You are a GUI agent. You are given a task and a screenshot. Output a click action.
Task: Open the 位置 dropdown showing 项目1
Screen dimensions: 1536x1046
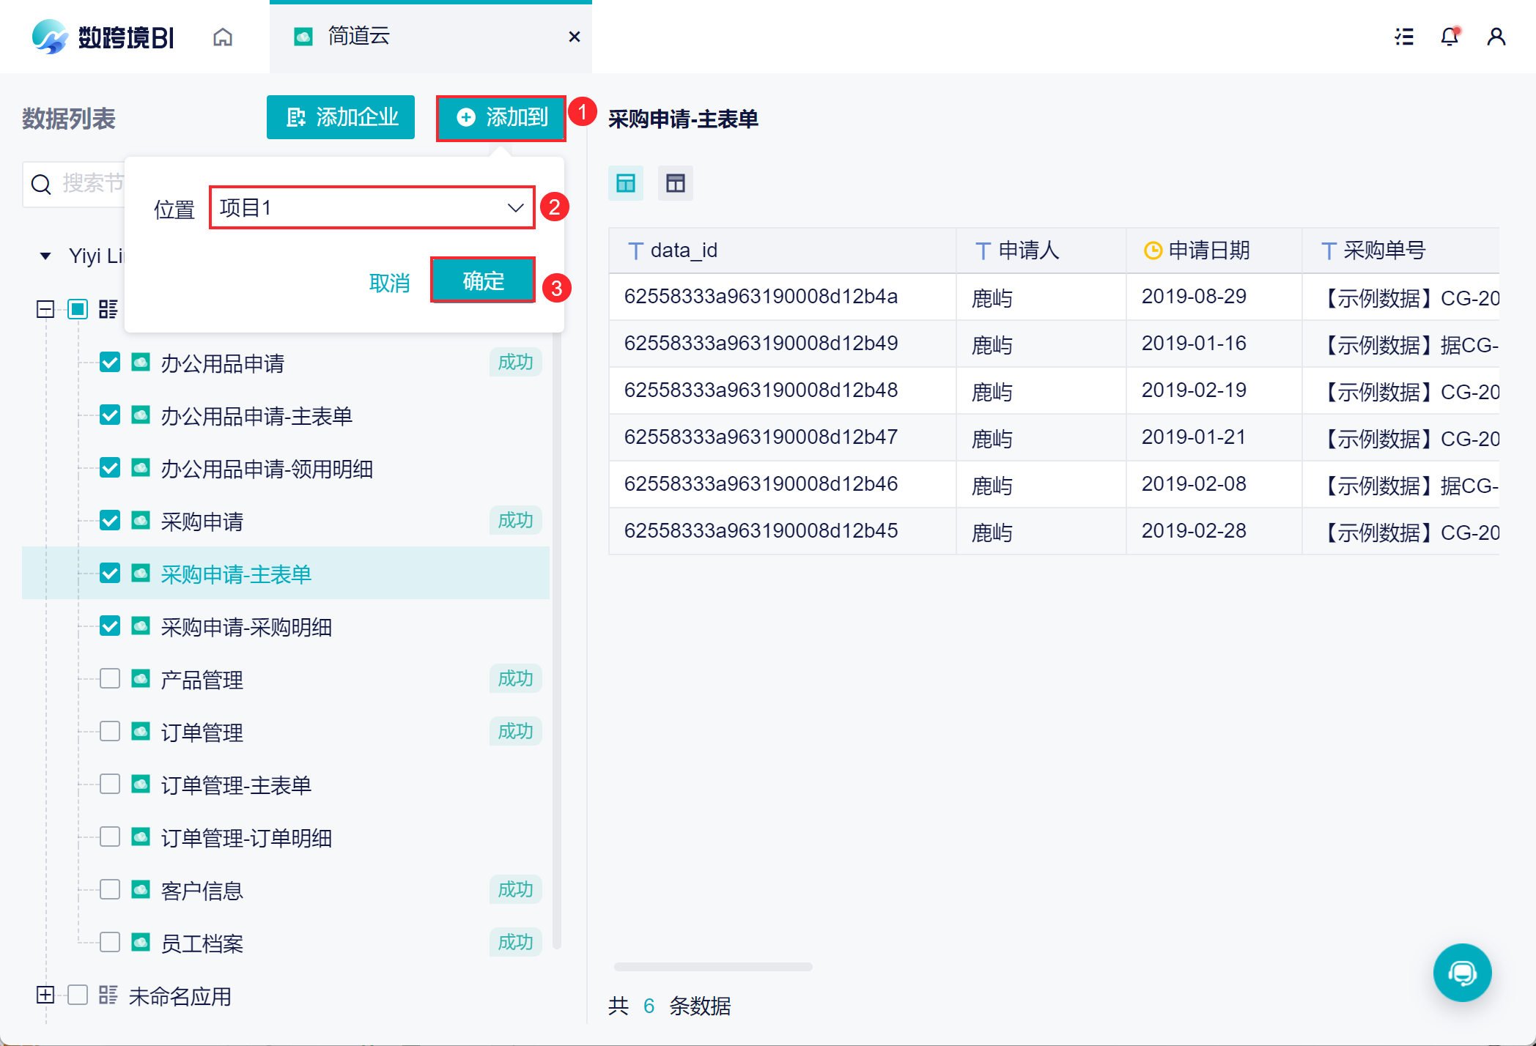[372, 208]
